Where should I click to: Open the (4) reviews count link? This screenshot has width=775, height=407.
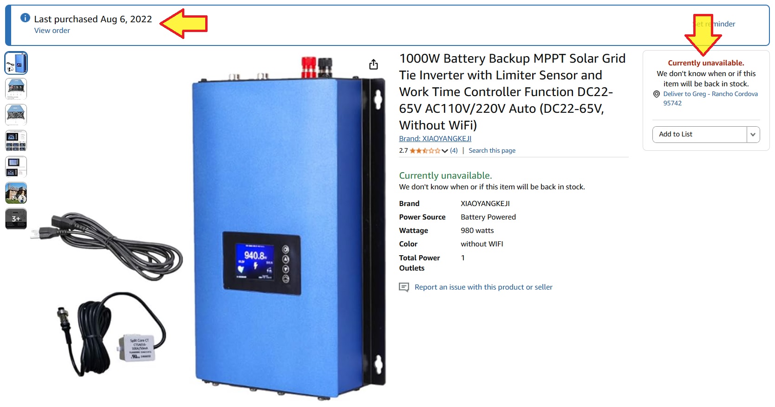[454, 151]
